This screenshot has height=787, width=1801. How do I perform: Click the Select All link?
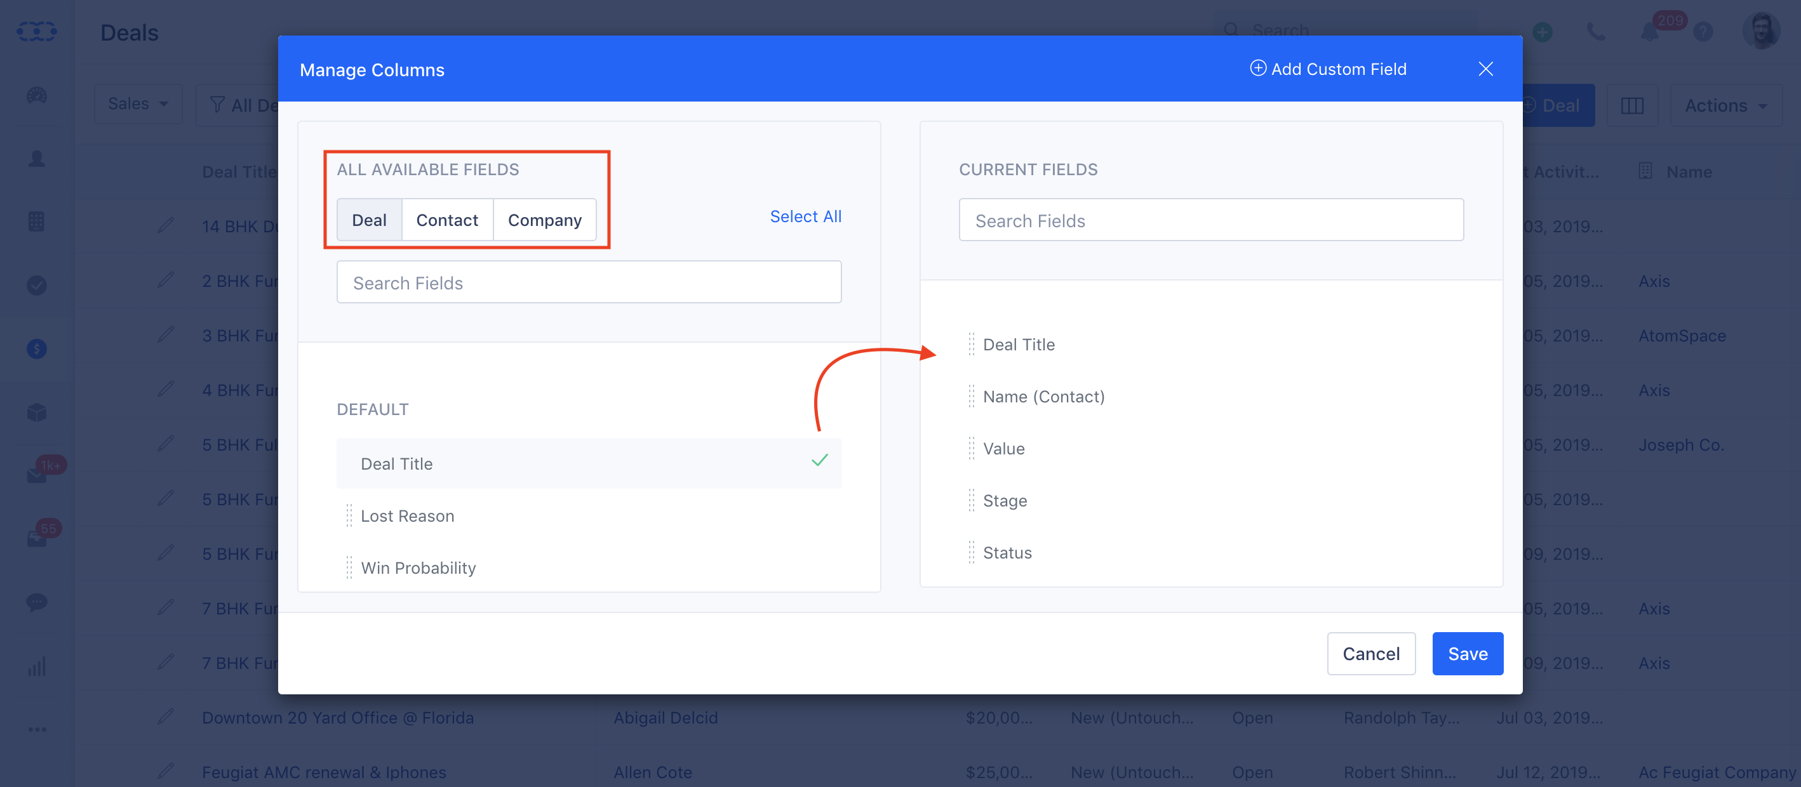tap(805, 216)
